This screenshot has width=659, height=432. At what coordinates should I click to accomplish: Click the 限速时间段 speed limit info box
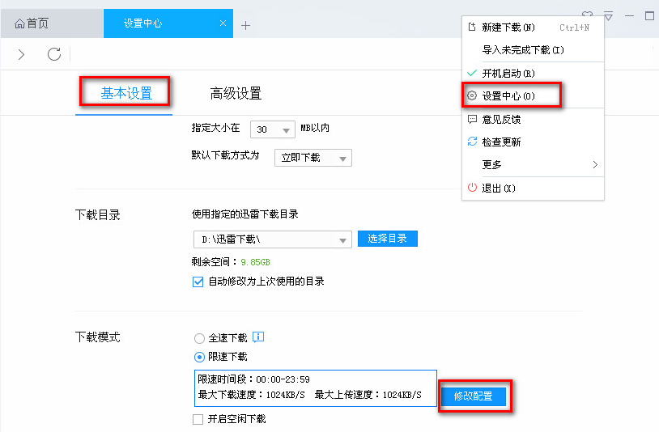click(x=316, y=388)
